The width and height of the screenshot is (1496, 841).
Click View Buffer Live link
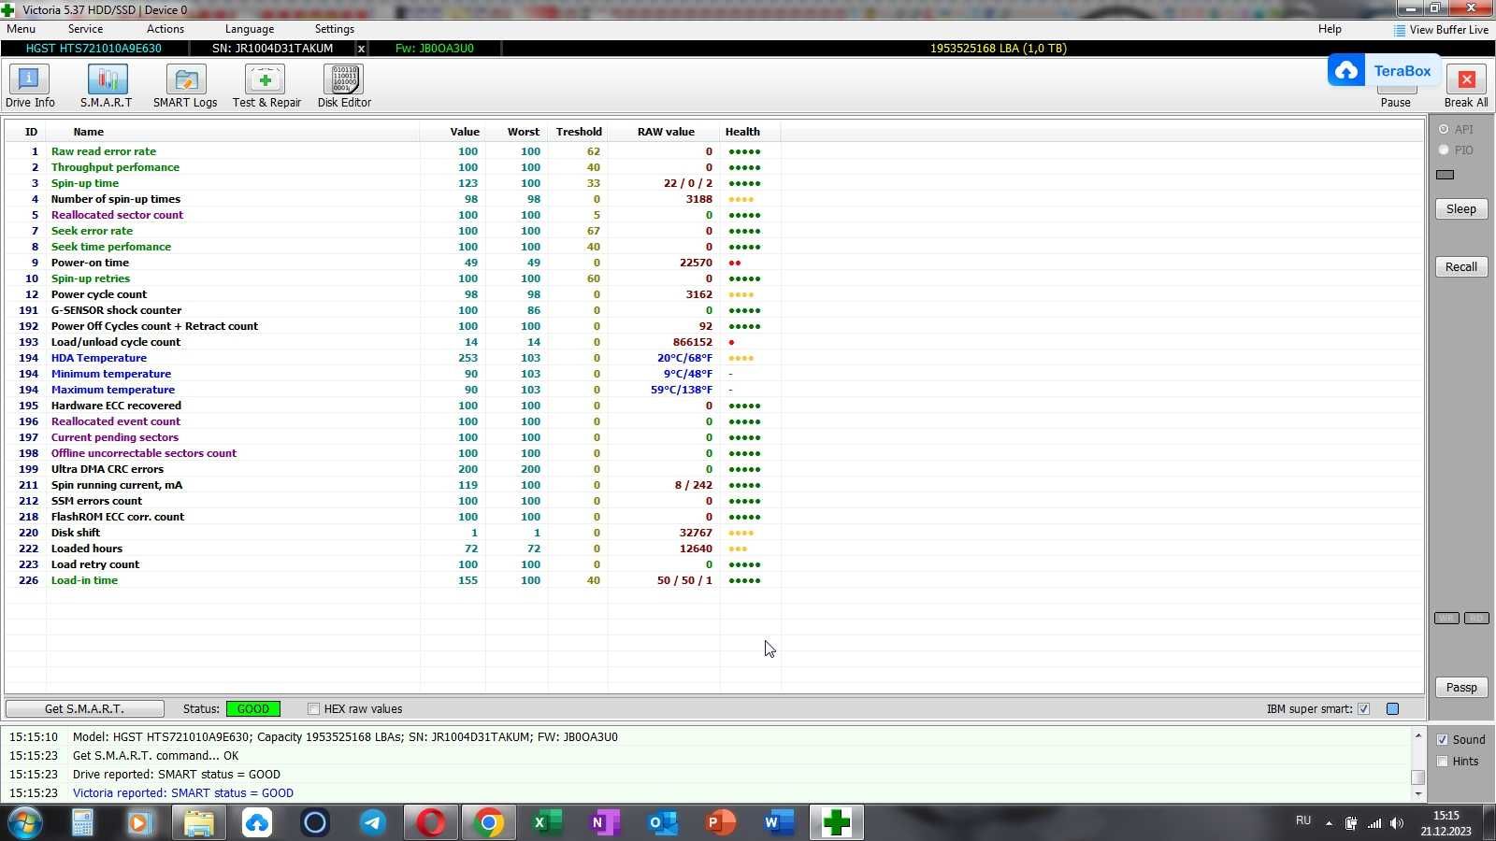1448,30
